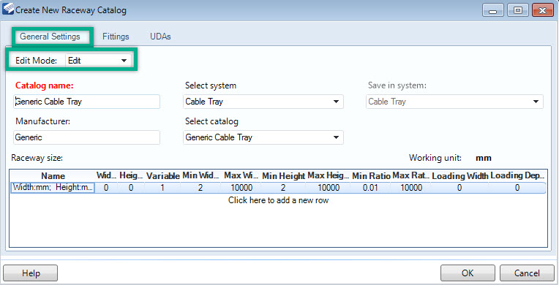Confirm with the OK button
Screen dimensions: 559x285
tap(468, 273)
